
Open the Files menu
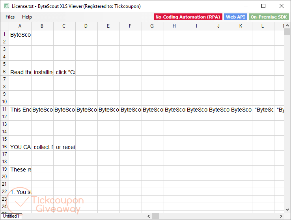click(10, 17)
